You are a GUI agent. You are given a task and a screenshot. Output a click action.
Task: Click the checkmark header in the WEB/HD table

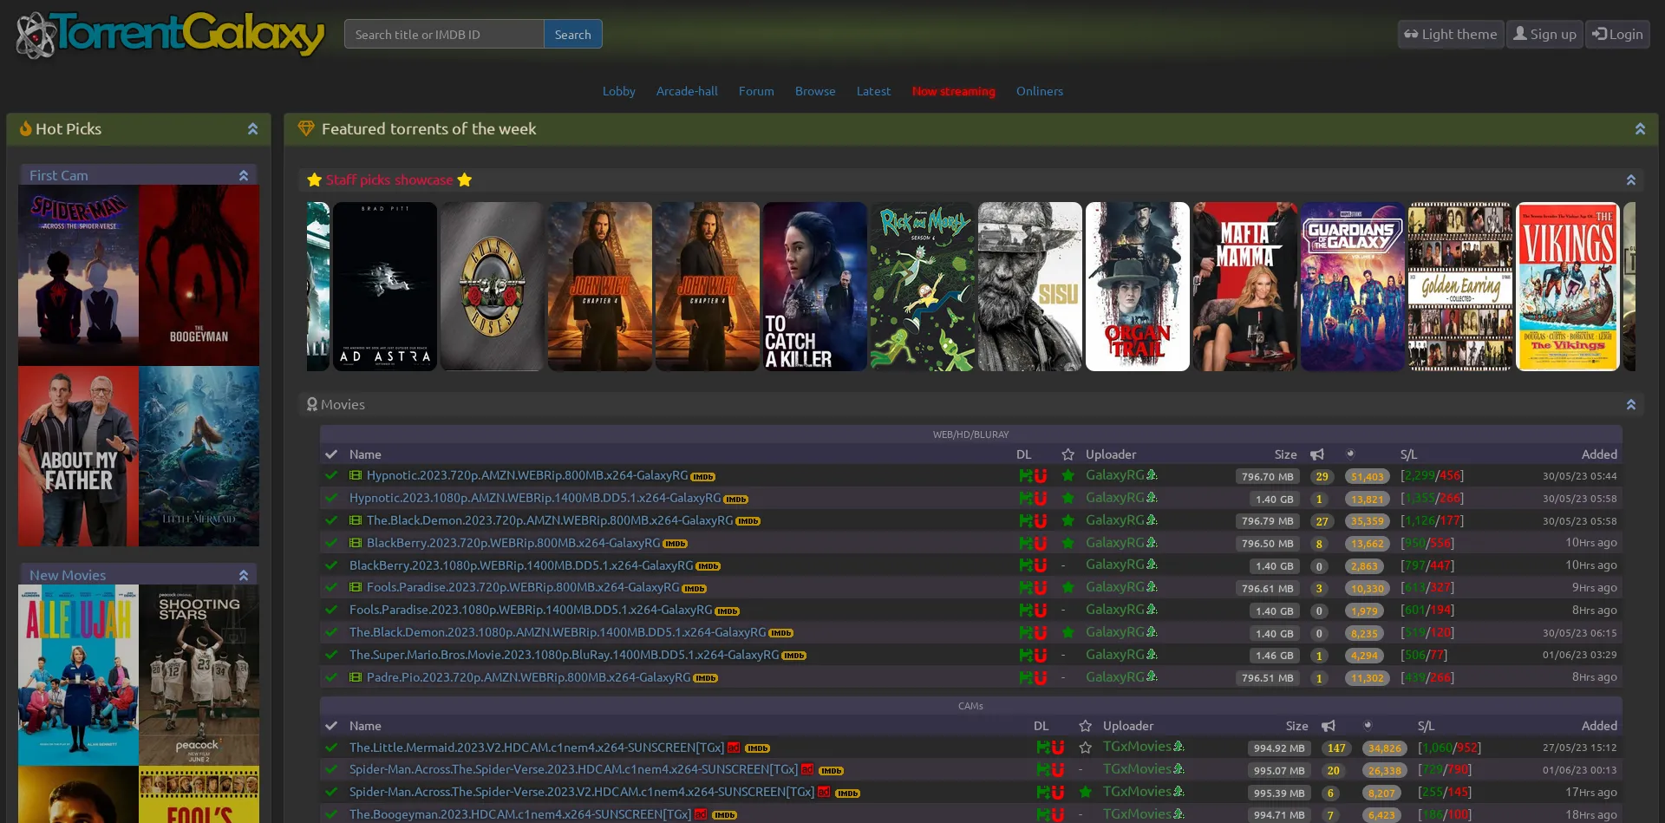pyautogui.click(x=331, y=454)
